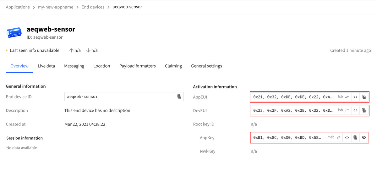Copy the End device ID to clipboard
Image resolution: width=377 pixels, height=173 pixels.
179,97
